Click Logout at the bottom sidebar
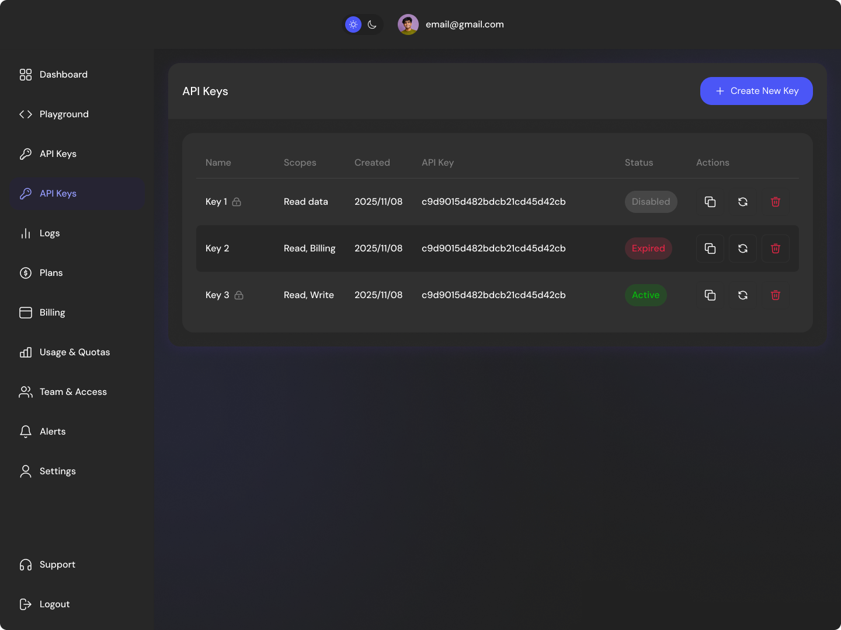The height and width of the screenshot is (630, 841). pyautogui.click(x=54, y=604)
